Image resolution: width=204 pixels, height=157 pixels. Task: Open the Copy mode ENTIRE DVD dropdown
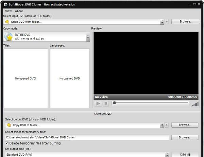(x=88, y=37)
